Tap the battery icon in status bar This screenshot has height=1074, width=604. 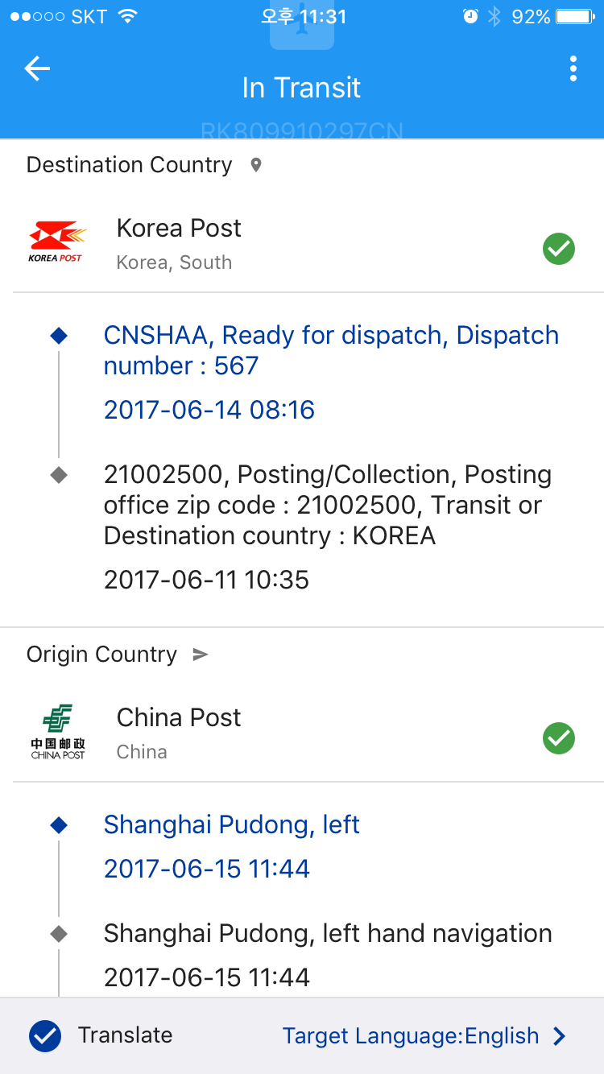pos(574,17)
